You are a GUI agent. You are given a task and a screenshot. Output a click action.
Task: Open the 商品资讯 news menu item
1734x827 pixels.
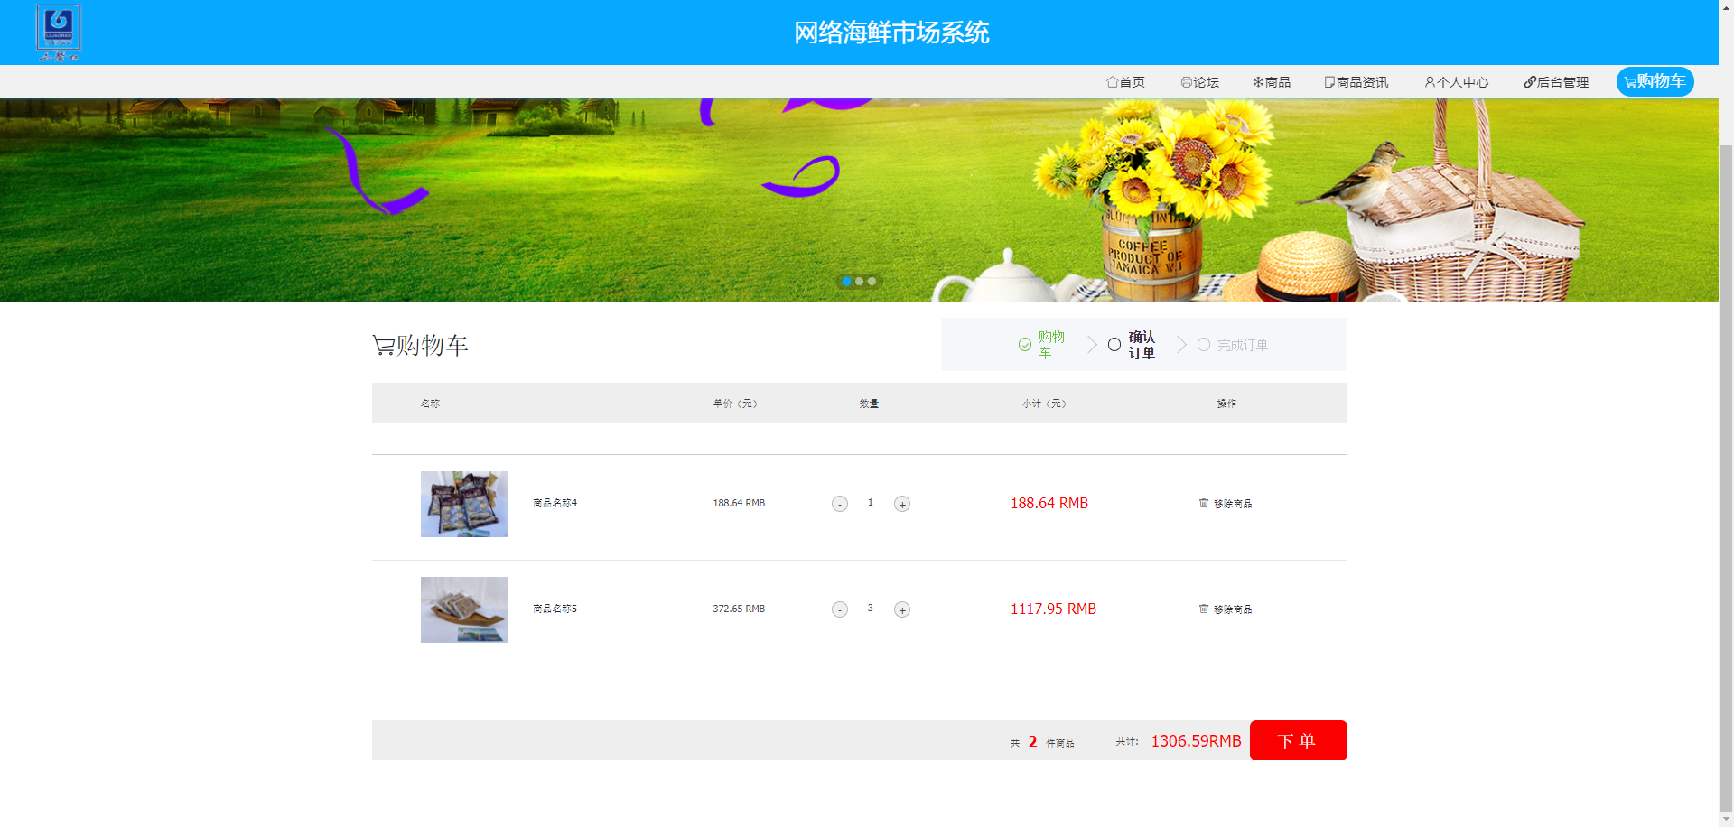1356,82
